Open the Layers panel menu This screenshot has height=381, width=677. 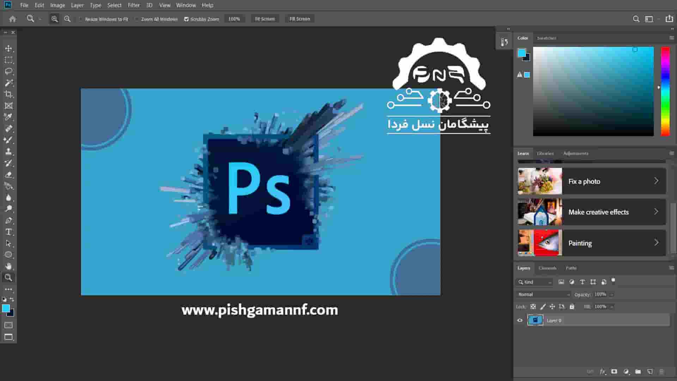pos(671,268)
